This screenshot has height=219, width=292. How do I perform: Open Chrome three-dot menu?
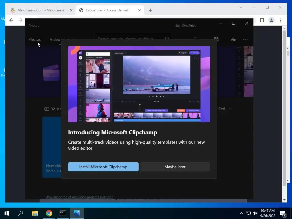(281, 20)
